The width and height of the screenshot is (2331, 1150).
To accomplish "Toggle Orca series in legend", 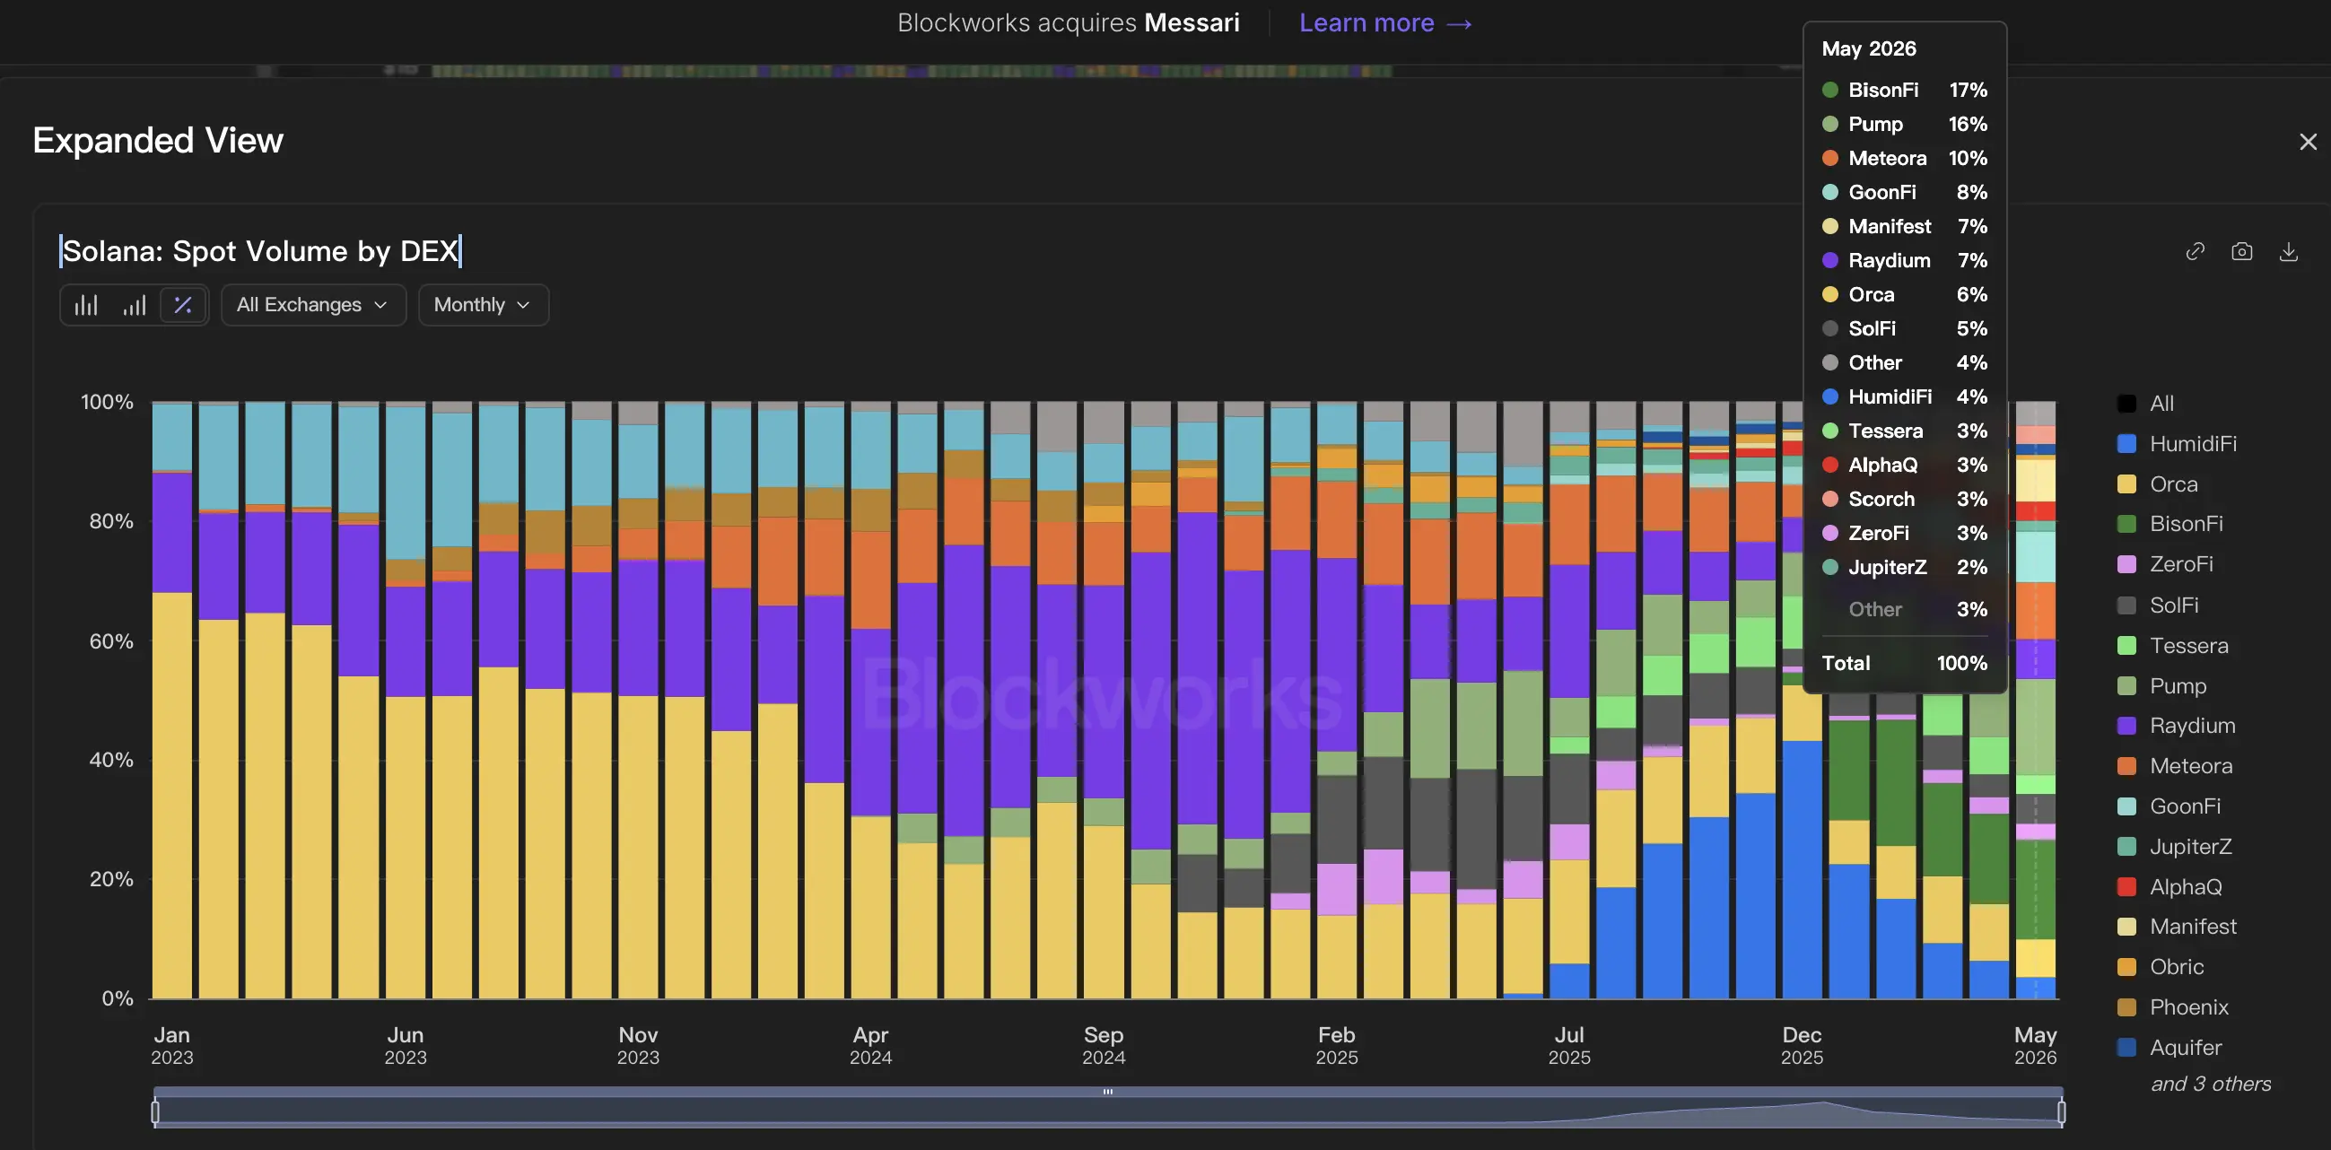I will click(2158, 484).
